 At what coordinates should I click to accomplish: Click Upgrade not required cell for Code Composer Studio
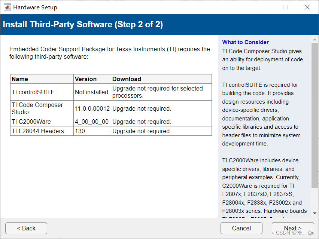[161, 108]
